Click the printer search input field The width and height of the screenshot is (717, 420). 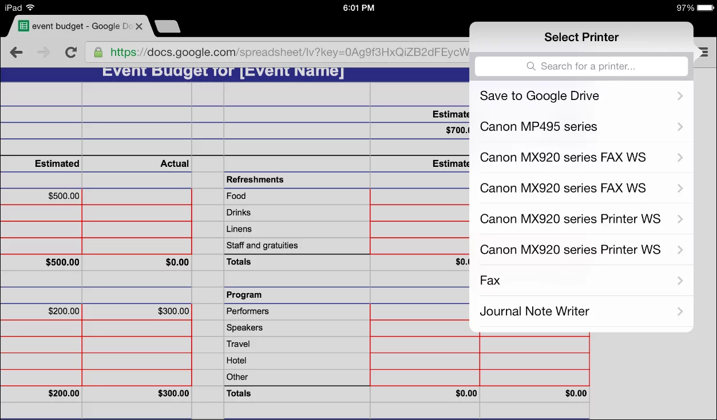pyautogui.click(x=581, y=66)
